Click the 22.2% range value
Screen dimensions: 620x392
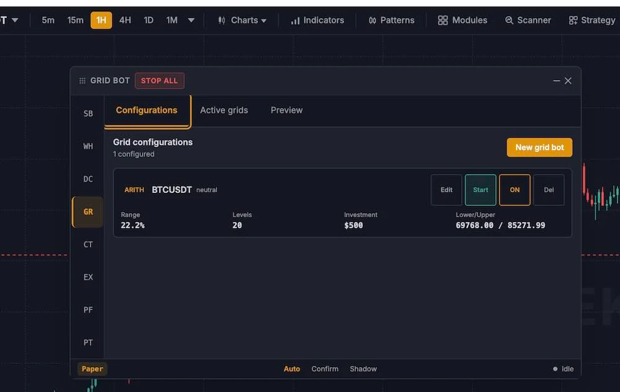tap(133, 226)
